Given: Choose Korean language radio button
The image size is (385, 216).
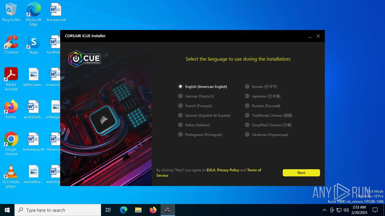Looking at the screenshot, I should [247, 86].
